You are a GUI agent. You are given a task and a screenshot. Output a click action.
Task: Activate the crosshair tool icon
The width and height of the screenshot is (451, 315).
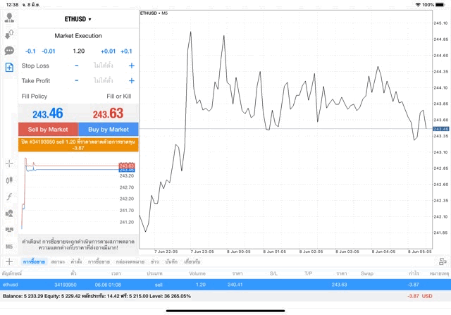point(9,163)
